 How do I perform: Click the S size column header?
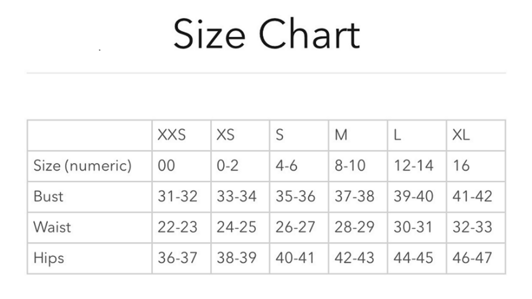click(279, 135)
